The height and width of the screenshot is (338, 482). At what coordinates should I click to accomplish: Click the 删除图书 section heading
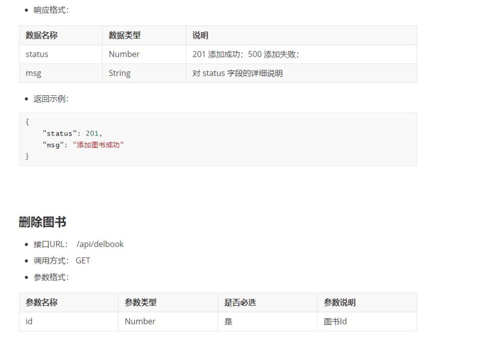click(43, 222)
